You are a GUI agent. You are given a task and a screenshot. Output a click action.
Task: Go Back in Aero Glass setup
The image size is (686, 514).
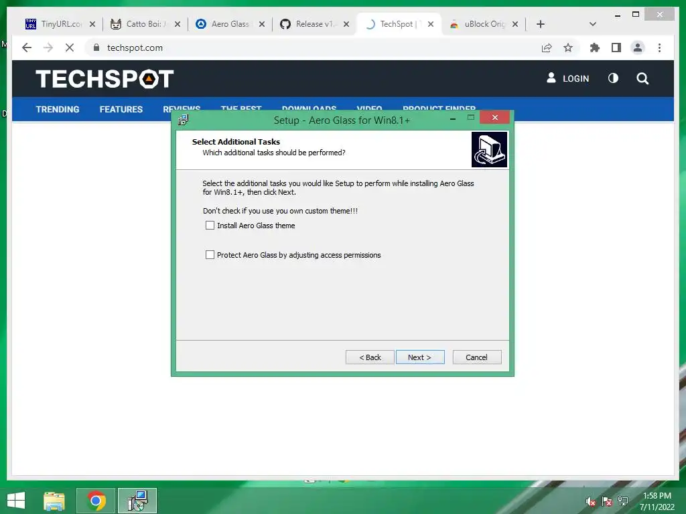[370, 357]
